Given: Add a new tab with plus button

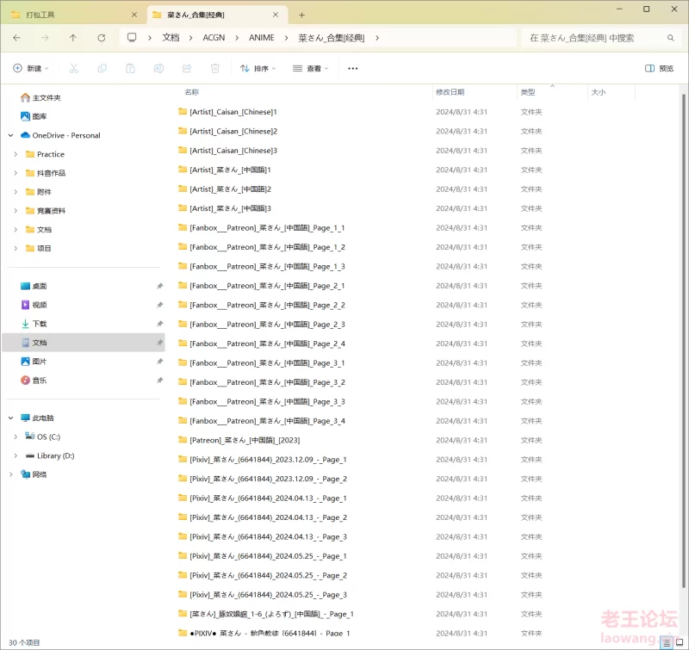Looking at the screenshot, I should 301,15.
